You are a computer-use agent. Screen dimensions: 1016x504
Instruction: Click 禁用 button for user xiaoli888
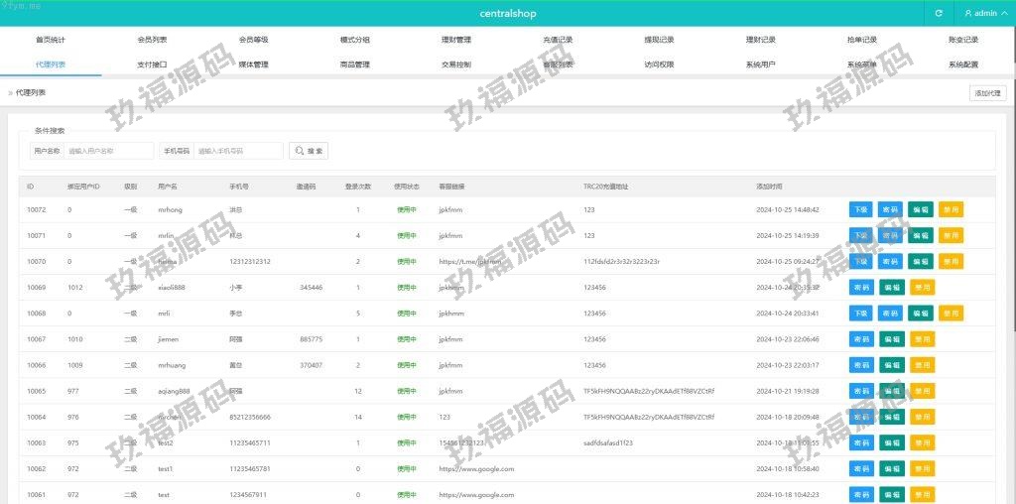(x=922, y=287)
